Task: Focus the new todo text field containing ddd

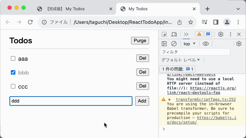Action: pyautogui.click(x=71, y=101)
